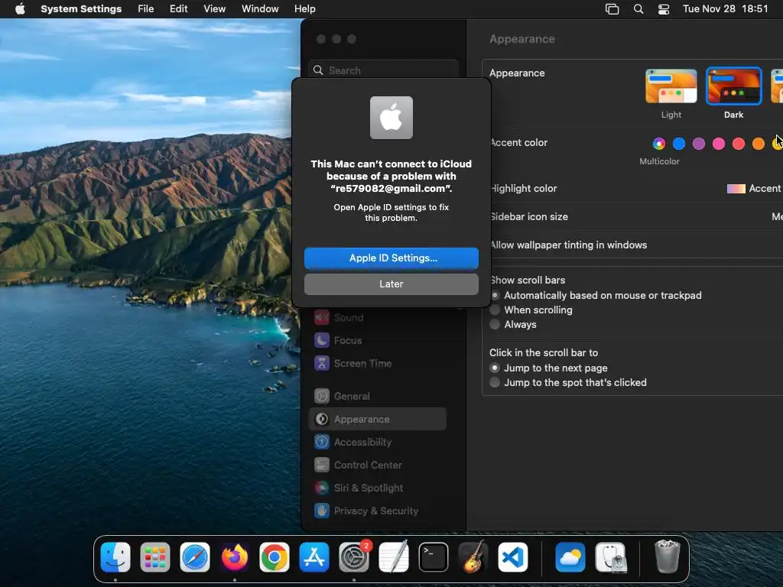Screen dimensions: 783x587
Task: Open the App Store dock icon
Action: (314, 557)
